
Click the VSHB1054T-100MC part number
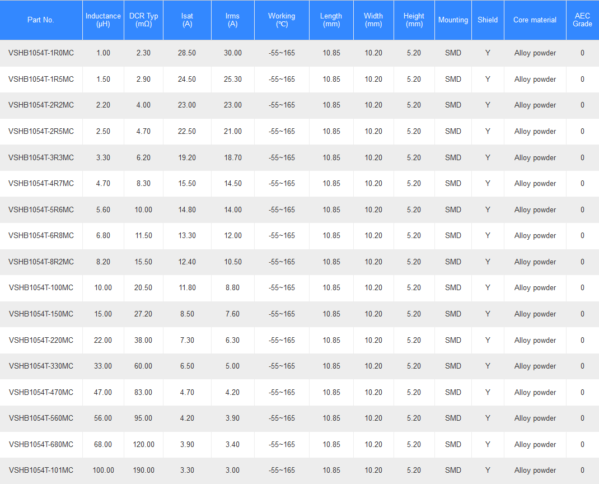(x=41, y=287)
